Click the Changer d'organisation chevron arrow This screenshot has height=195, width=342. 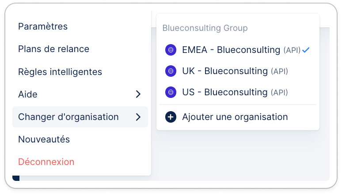pos(138,117)
